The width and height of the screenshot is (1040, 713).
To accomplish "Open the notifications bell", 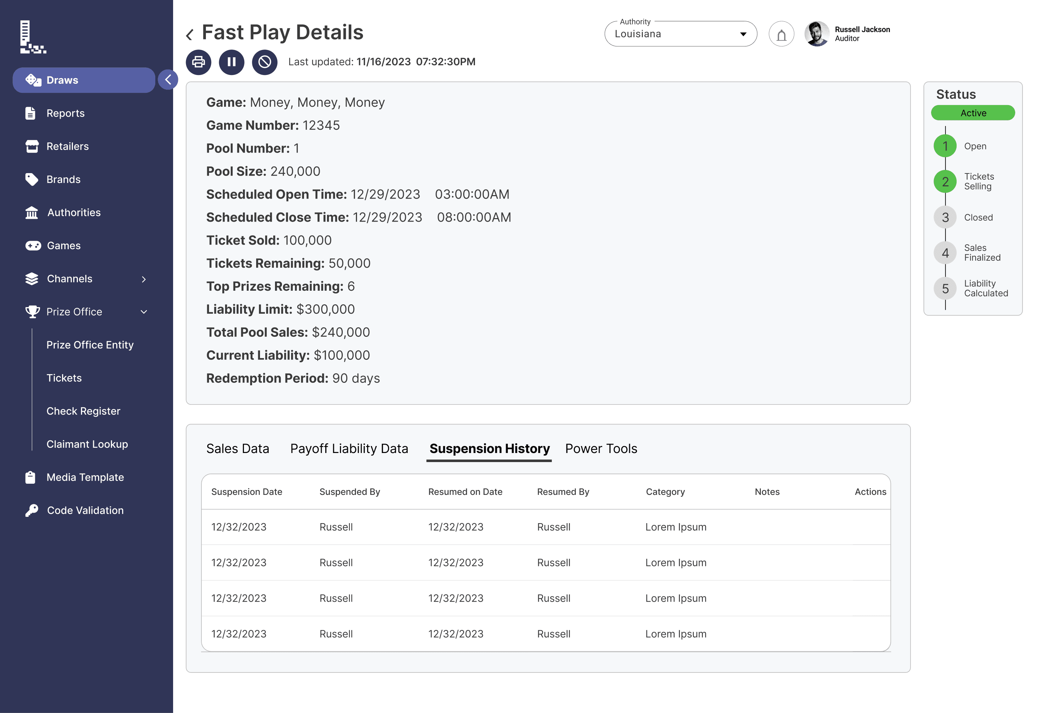I will point(781,34).
